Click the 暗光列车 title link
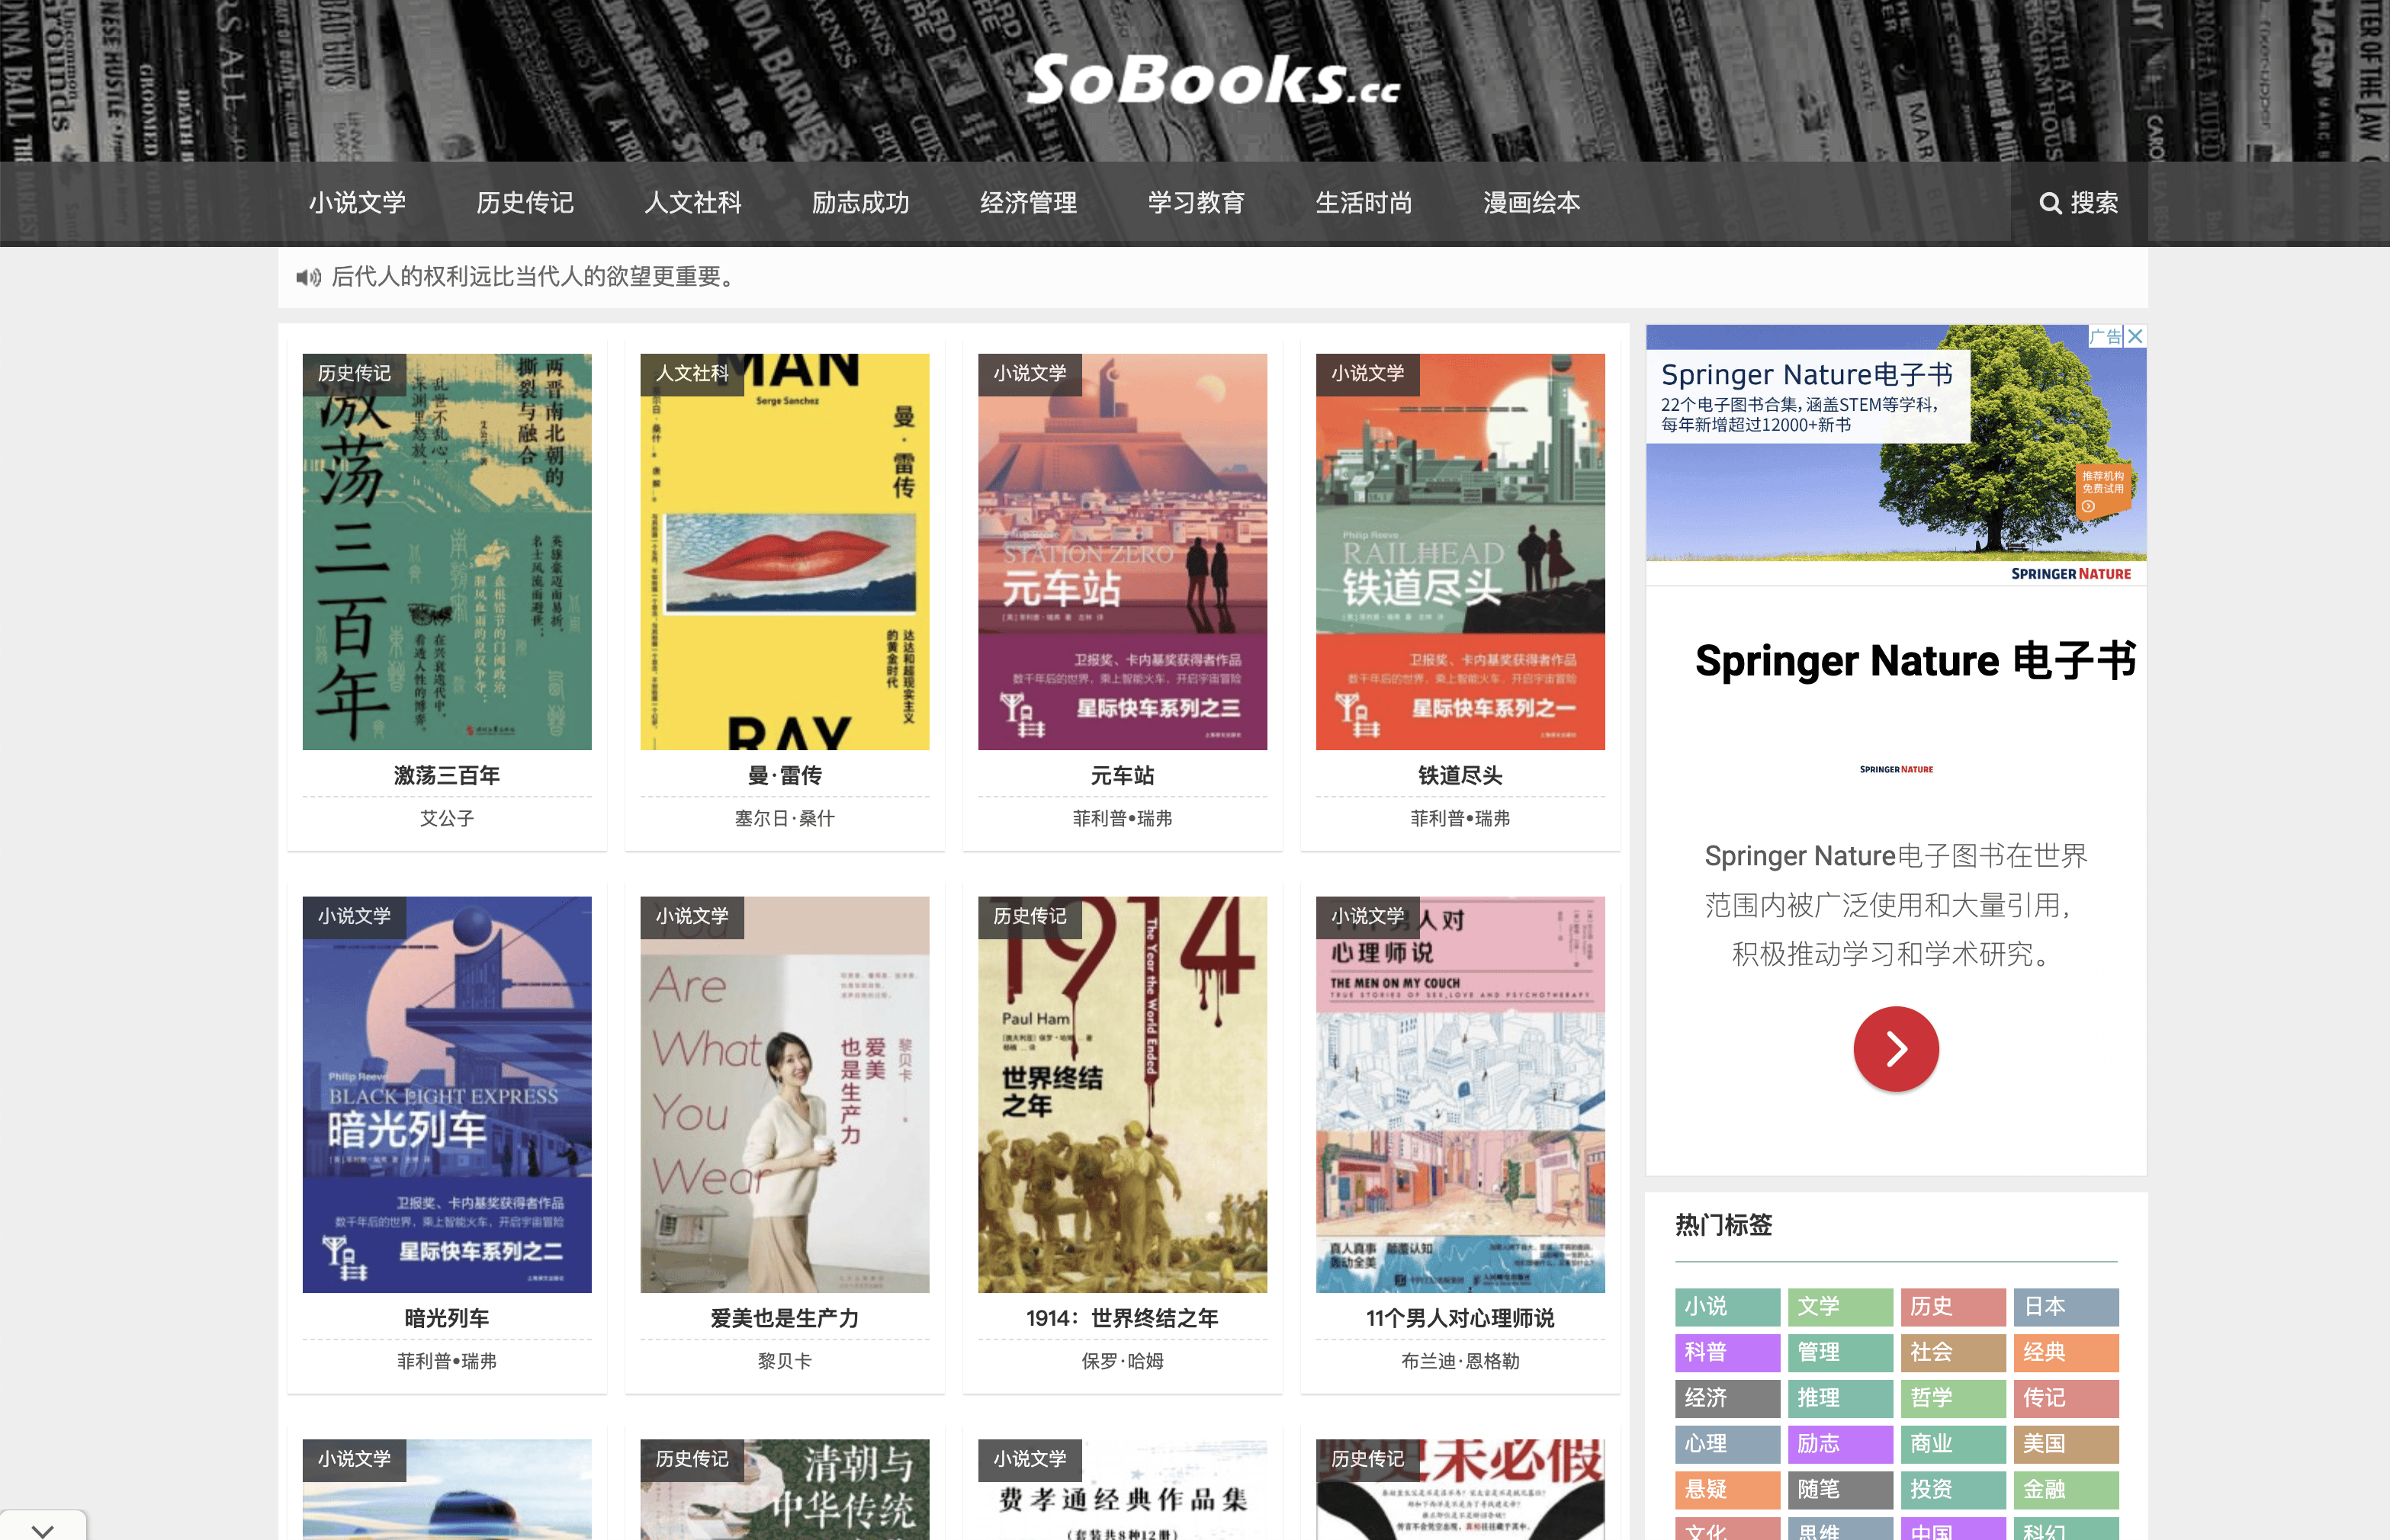 447,1318
